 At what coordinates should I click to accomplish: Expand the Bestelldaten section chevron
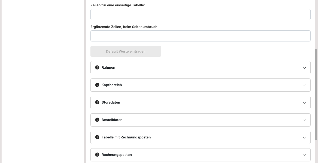click(304, 120)
